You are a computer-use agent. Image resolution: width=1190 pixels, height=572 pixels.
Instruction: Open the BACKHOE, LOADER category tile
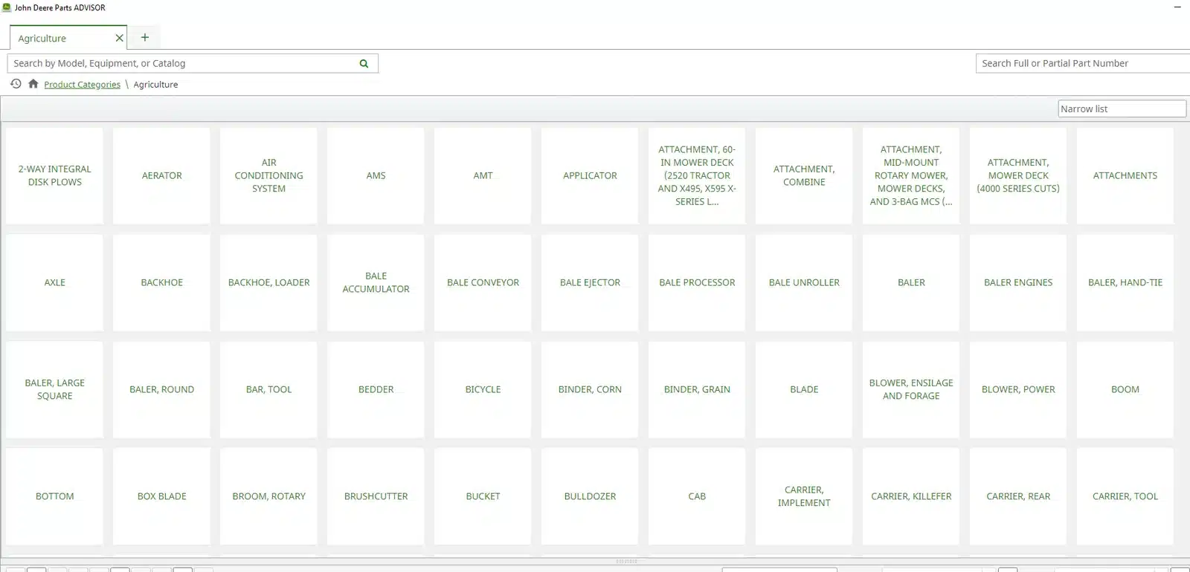268,283
